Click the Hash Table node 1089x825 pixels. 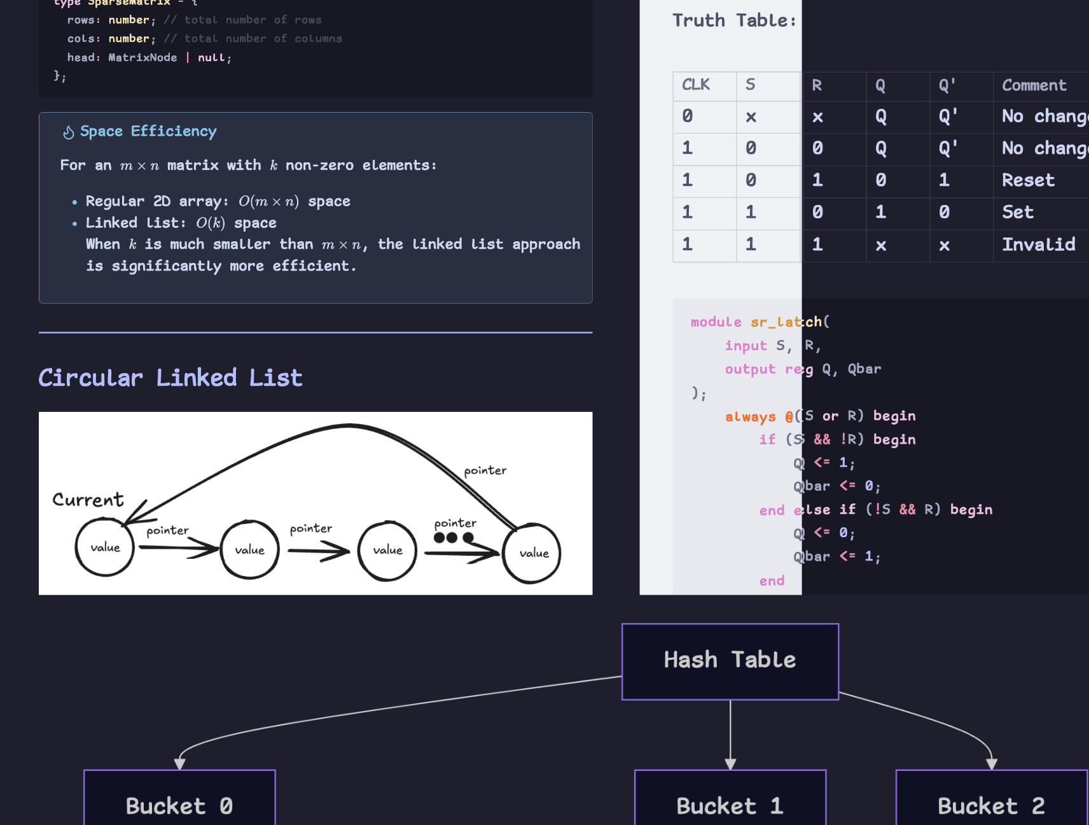tap(730, 661)
